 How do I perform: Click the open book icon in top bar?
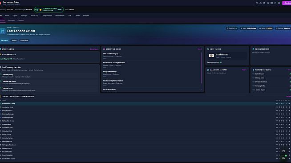271,3
